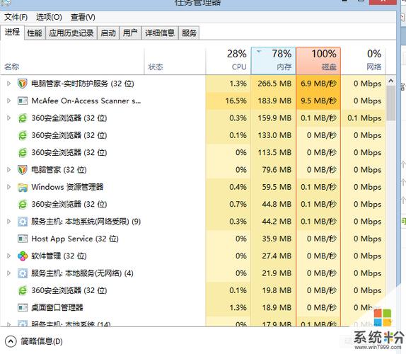Click the 桌面窗口管理器 process icon
The image size is (406, 354).
pyautogui.click(x=23, y=307)
